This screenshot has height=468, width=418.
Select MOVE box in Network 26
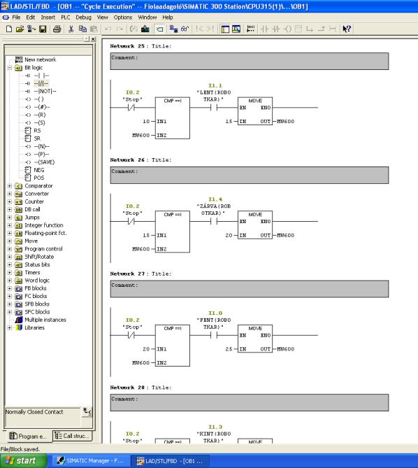255,225
